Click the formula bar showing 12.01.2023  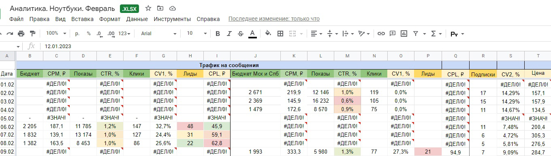coord(296,46)
